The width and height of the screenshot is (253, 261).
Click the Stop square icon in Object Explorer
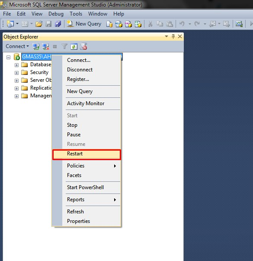click(x=55, y=47)
